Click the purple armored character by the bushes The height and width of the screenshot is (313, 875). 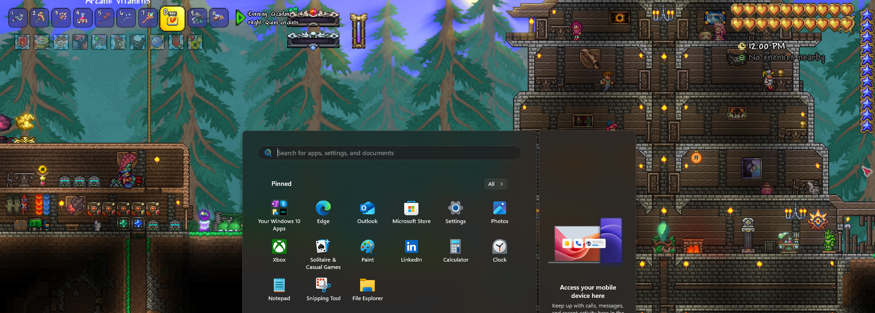[204, 221]
